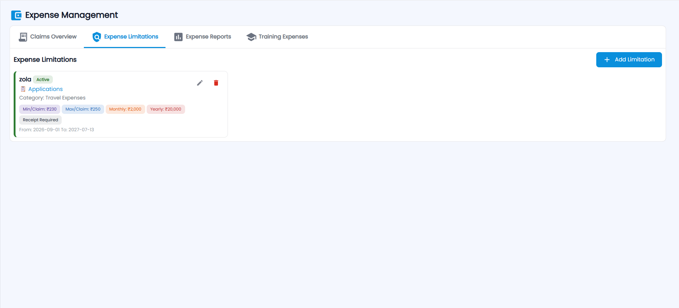Click the From 2026-09-01 To 2027-07-13 date range
Image resolution: width=679 pixels, height=308 pixels.
(57, 130)
